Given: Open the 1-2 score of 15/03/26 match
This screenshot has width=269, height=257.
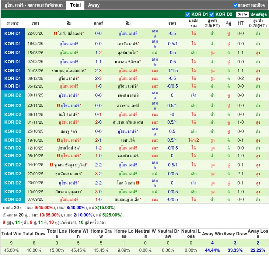Looking at the screenshot, I should tap(98, 53).
